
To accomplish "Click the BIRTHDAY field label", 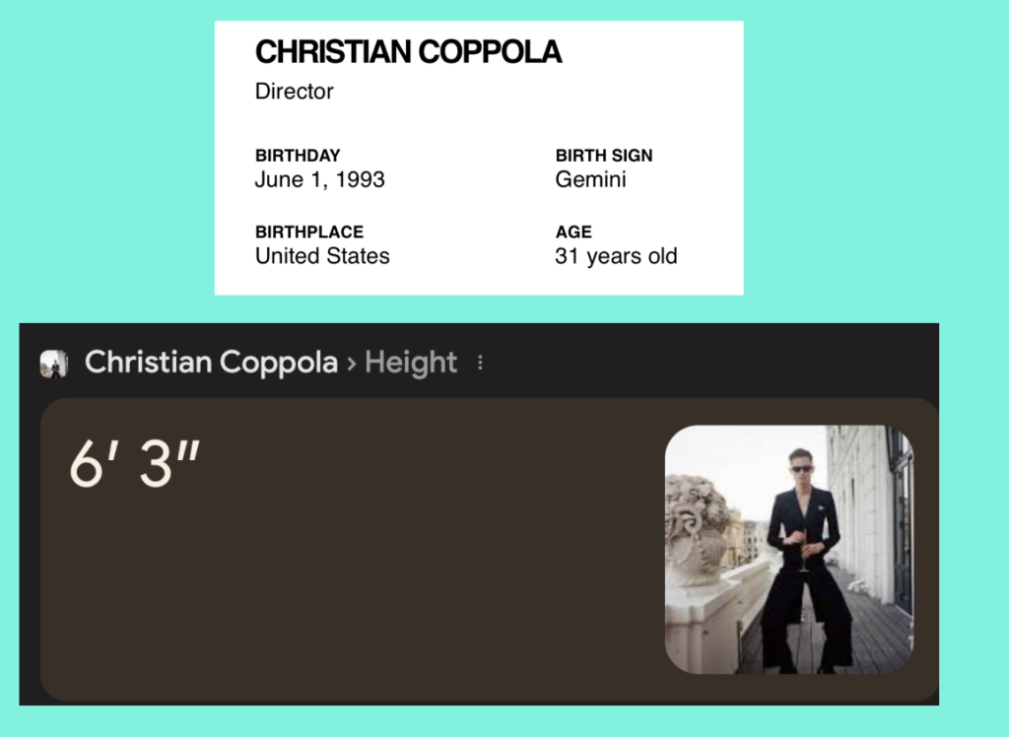I will (297, 155).
